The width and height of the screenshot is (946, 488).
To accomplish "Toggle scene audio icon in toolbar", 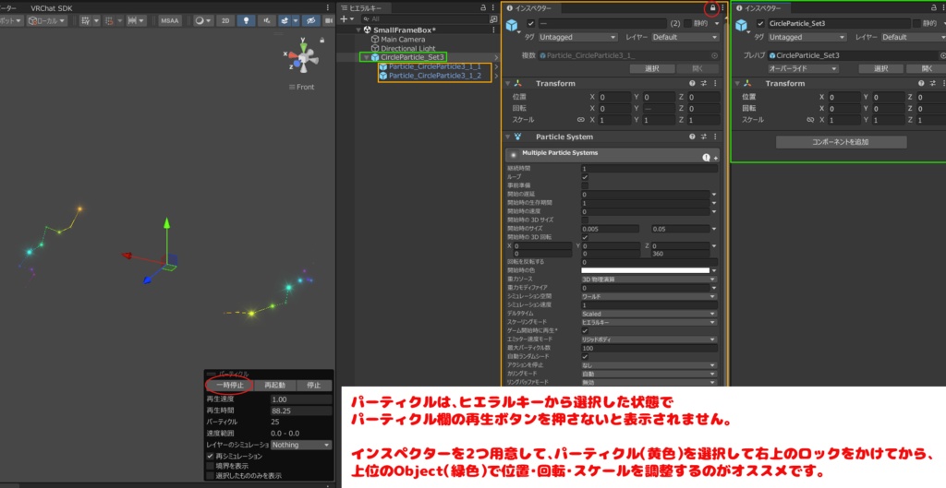I will click(x=266, y=20).
